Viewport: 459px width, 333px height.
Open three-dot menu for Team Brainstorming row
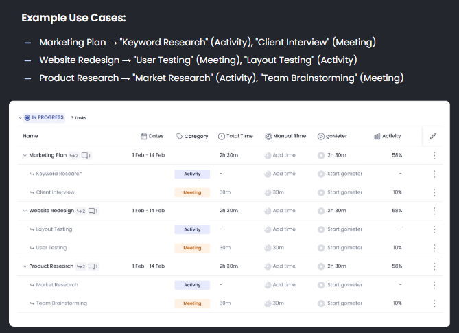[x=434, y=303]
